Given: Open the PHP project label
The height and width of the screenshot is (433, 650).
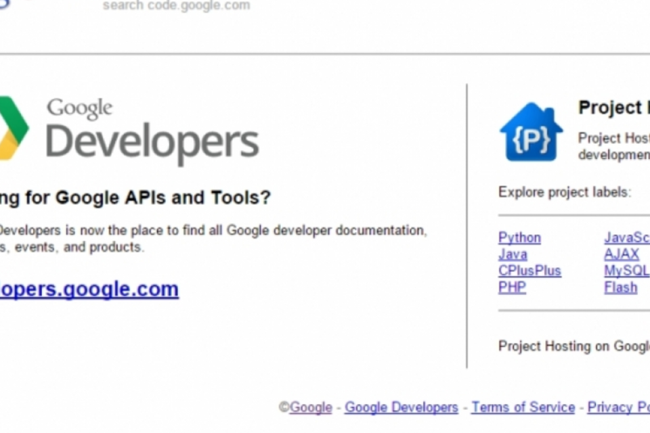Looking at the screenshot, I should (512, 287).
